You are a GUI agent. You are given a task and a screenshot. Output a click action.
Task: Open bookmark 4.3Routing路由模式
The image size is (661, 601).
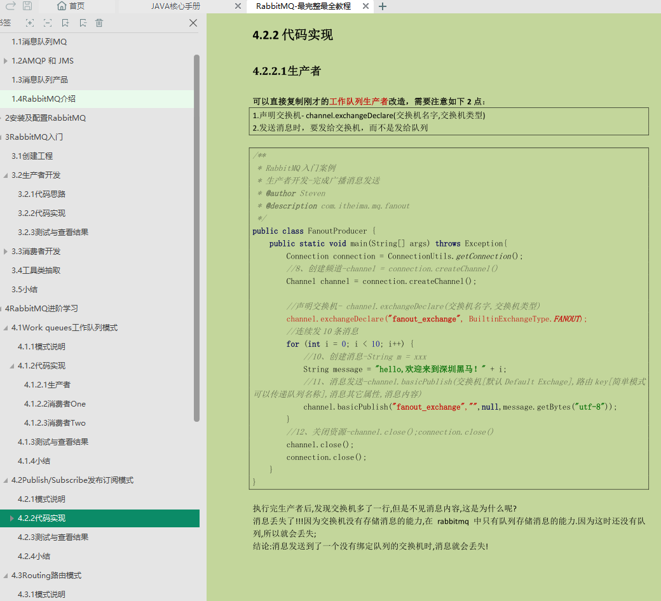tap(46, 576)
